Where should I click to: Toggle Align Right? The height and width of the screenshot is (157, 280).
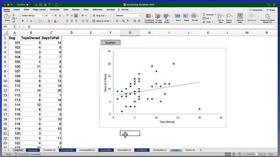click(x=76, y=21)
